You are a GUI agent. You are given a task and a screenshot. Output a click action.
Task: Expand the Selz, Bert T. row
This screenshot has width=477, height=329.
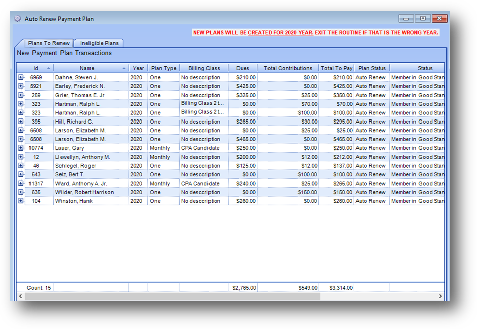tap(21, 174)
